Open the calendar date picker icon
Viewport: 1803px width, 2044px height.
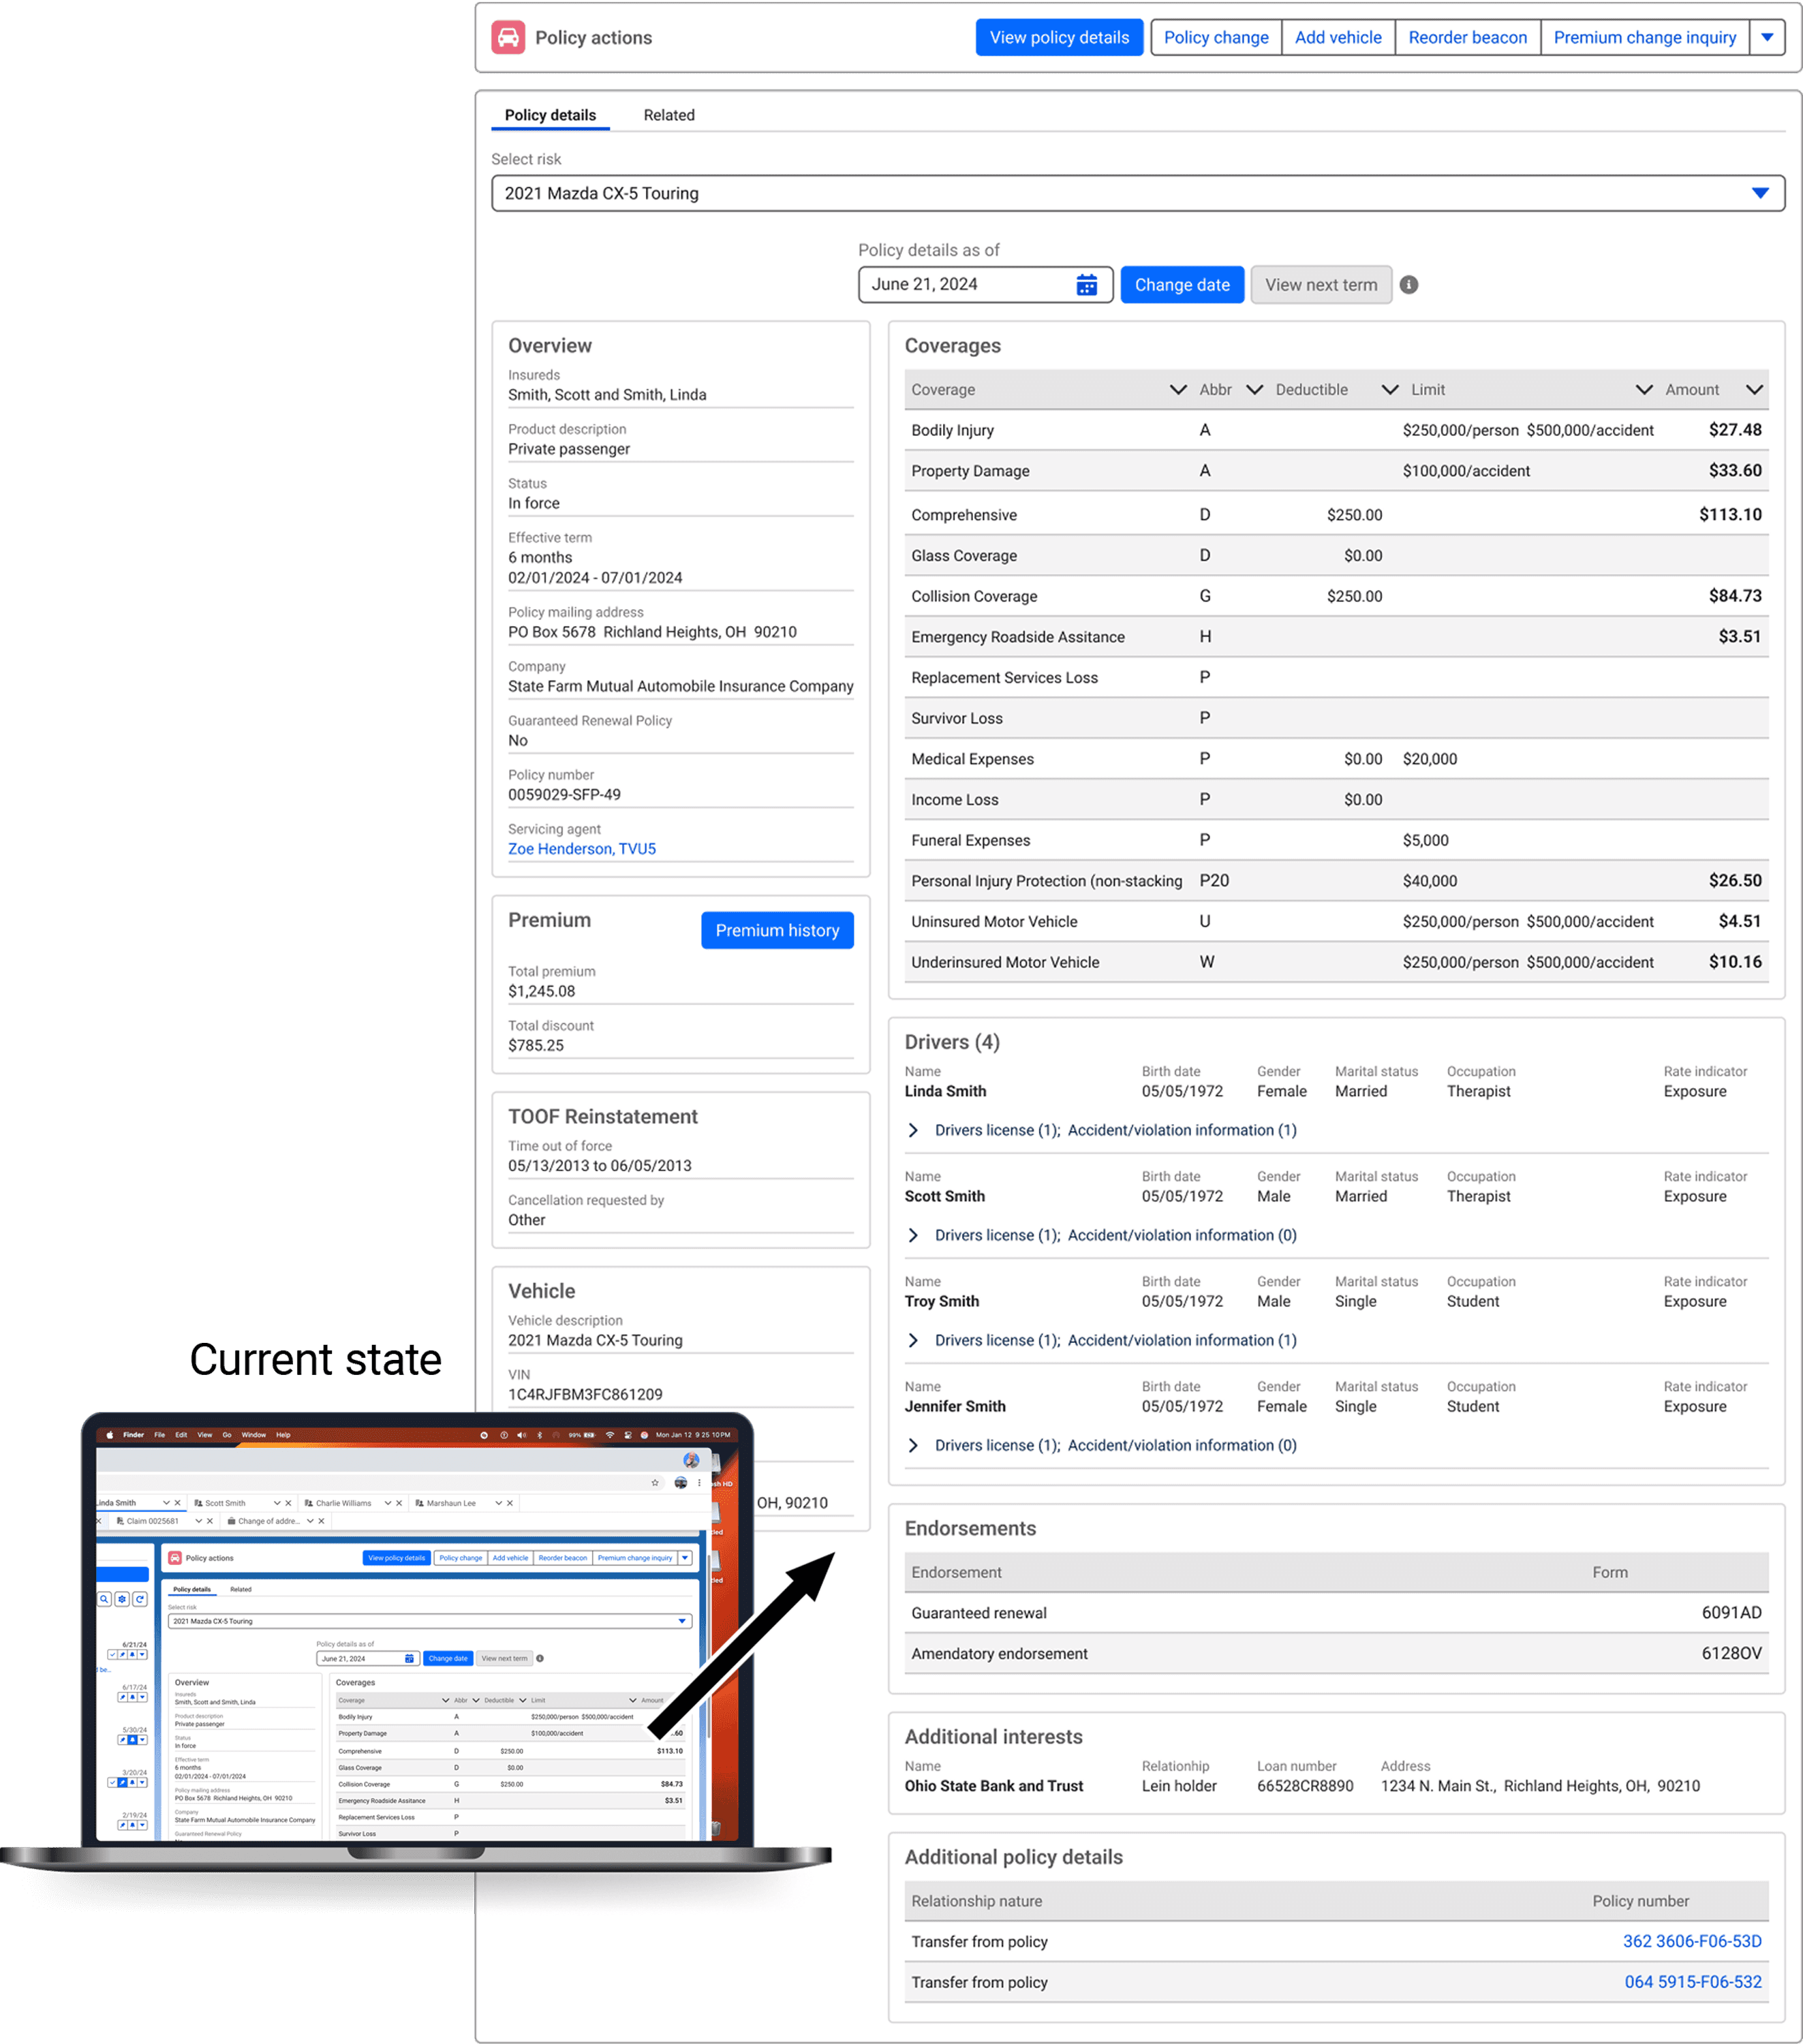(1086, 285)
